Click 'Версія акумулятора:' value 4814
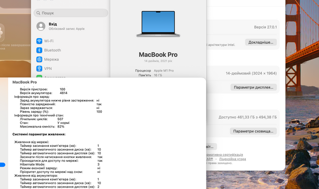 [x=64, y=93]
